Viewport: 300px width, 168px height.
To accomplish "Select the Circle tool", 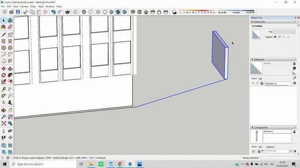I will (x=4, y=48).
